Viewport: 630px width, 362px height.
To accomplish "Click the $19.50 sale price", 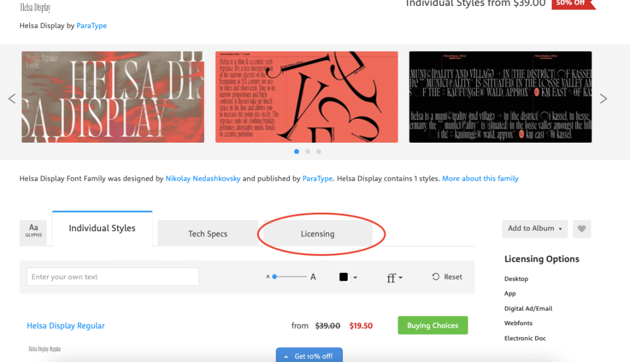I will coord(361,326).
